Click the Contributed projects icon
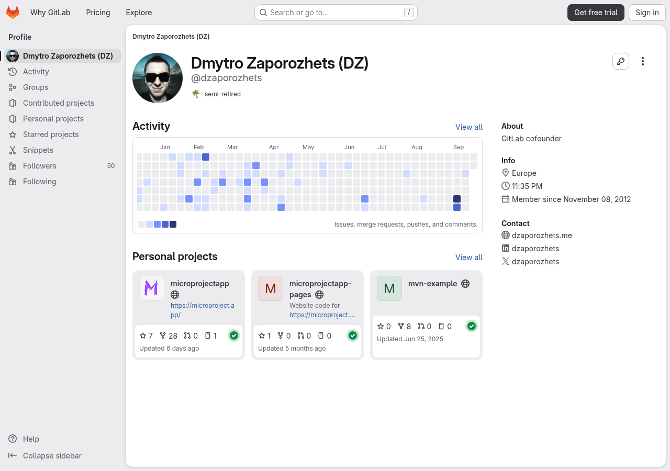This screenshot has height=471, width=670. coord(13,103)
